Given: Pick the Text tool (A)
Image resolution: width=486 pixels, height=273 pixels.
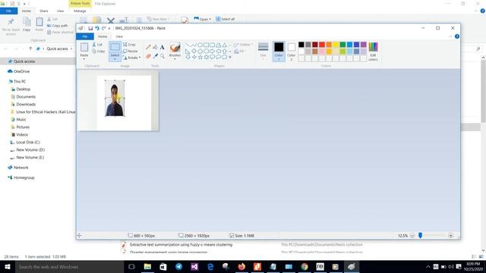Looking at the screenshot, I should [x=162, y=47].
